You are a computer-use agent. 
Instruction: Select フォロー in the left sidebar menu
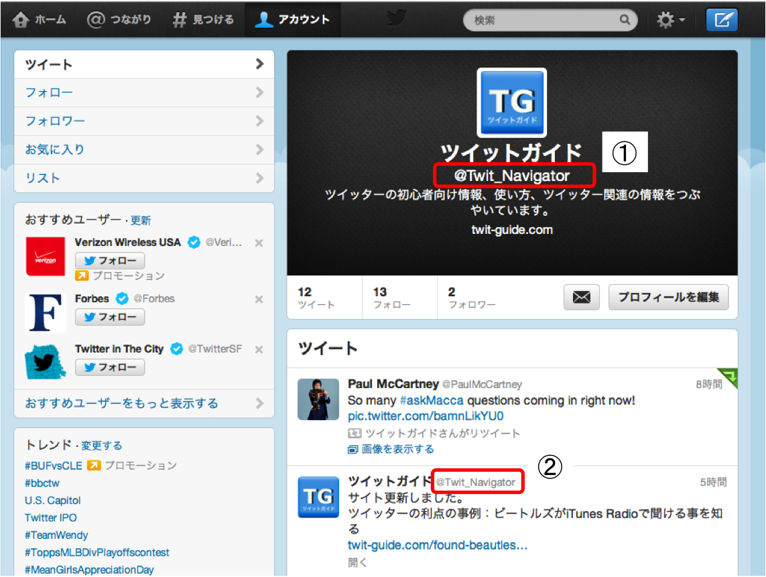pyautogui.click(x=144, y=92)
